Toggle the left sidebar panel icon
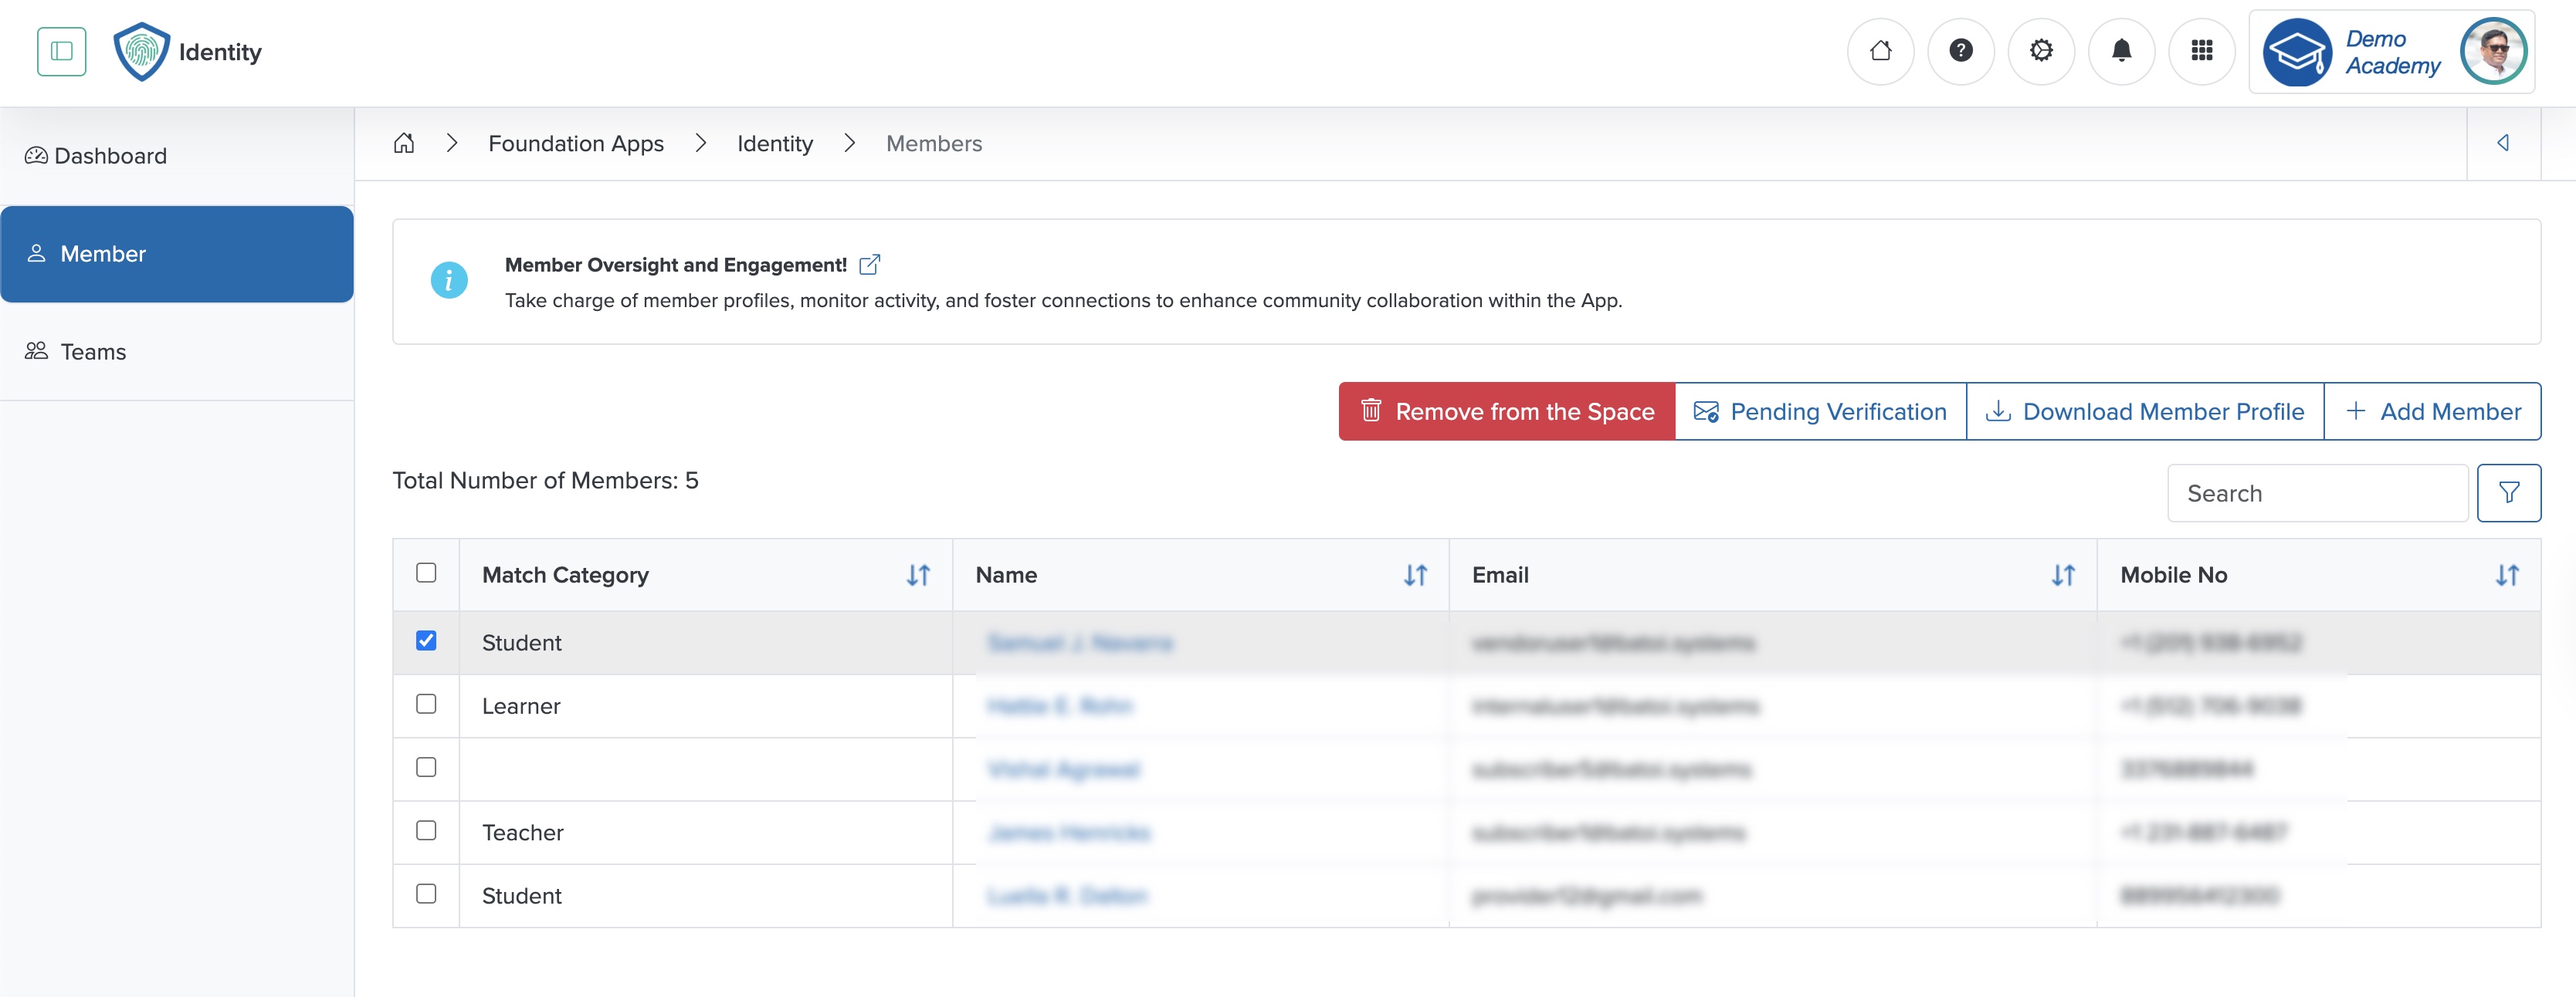 [61, 51]
